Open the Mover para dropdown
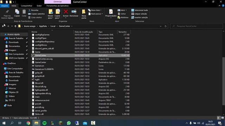Image resolution: width=225 pixels, height=126 pixels. coord(50,14)
